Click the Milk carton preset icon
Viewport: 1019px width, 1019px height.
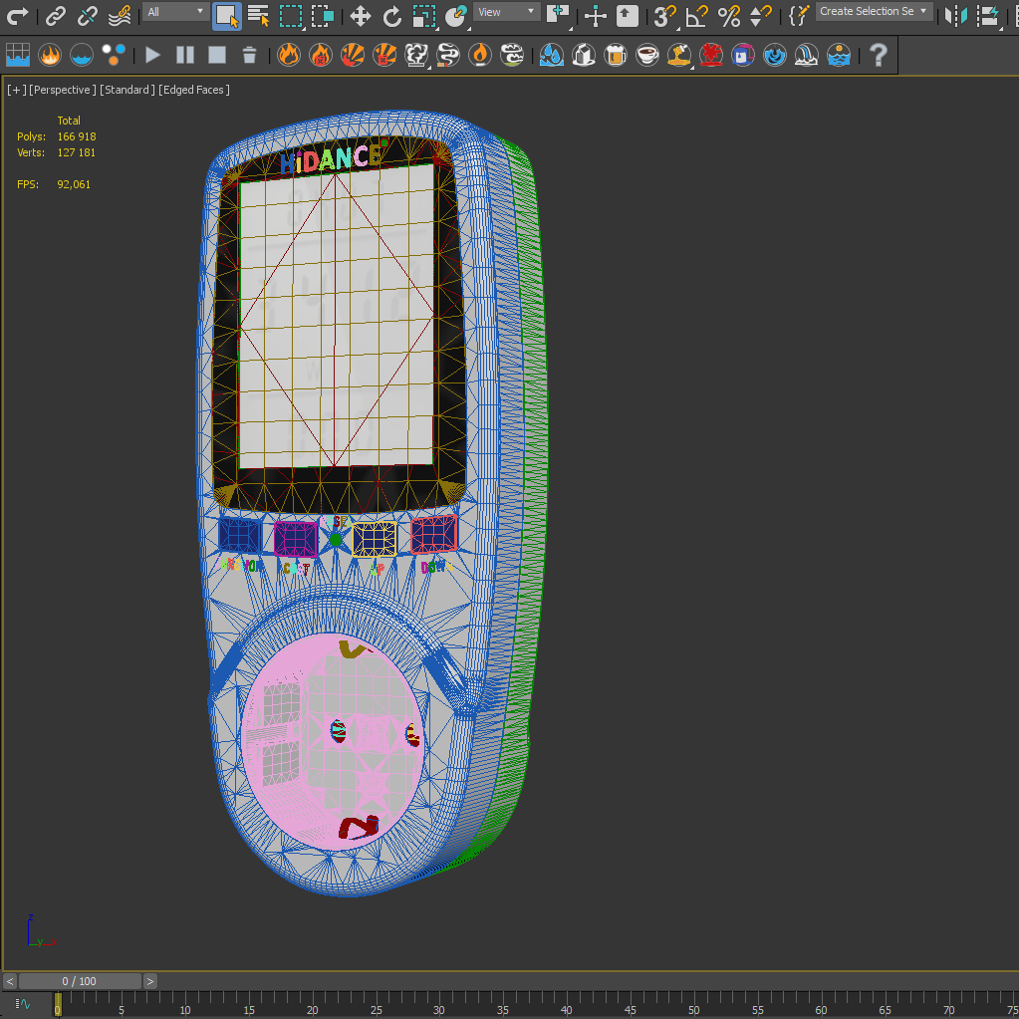point(584,55)
